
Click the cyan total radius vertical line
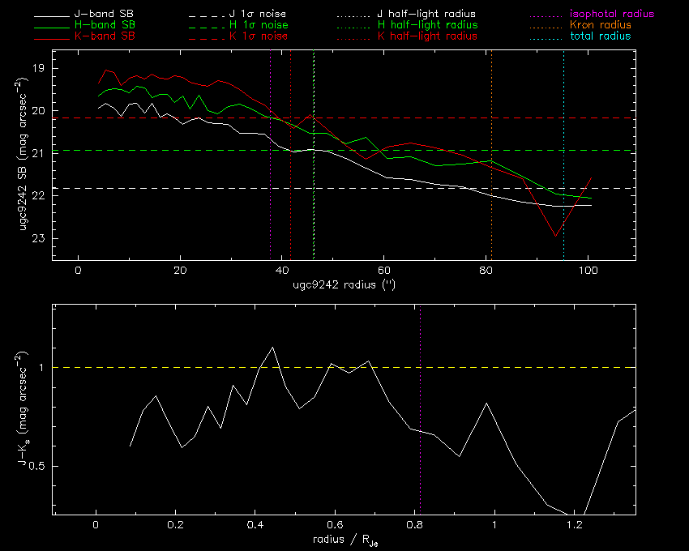click(x=564, y=155)
